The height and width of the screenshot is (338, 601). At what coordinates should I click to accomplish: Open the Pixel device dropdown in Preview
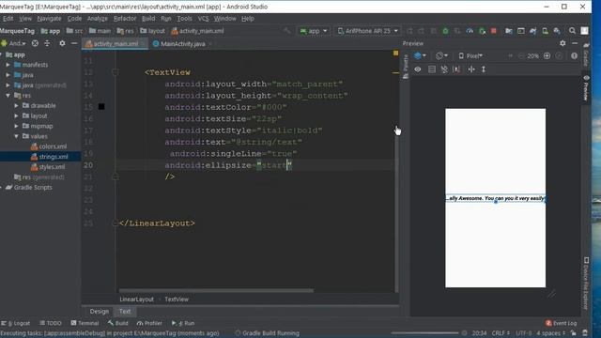(470, 56)
